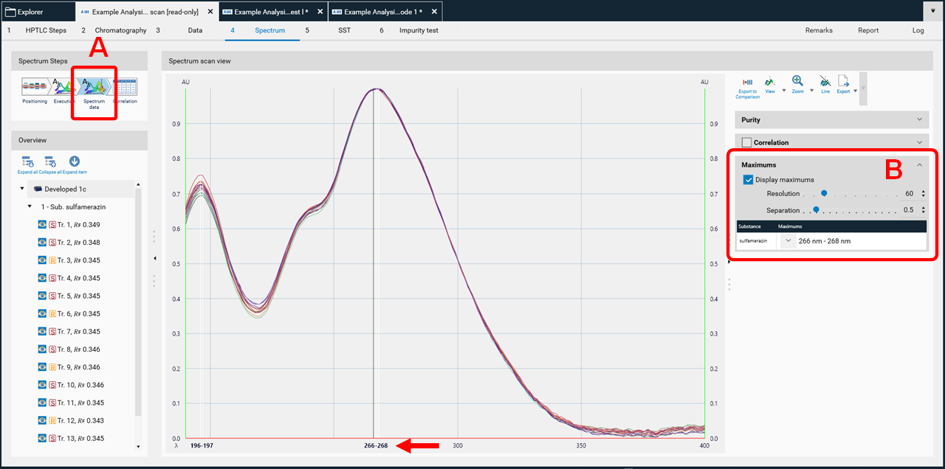Screen dimensions: 945x469
Task: Open the Report page
Action: 868,30
